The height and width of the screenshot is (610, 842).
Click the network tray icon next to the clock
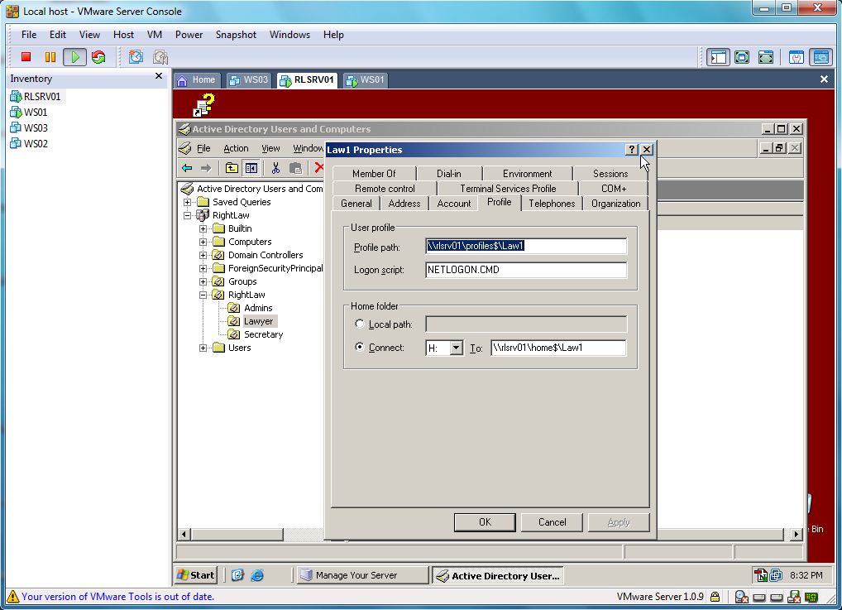776,575
